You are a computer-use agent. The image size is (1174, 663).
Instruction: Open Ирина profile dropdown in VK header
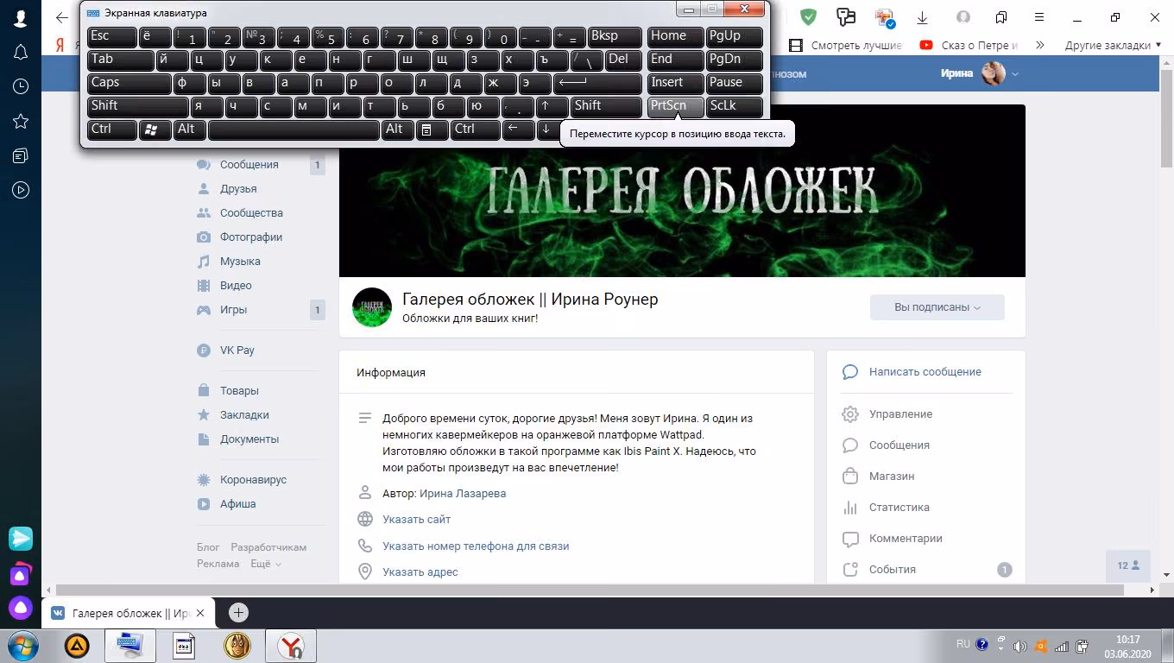pyautogui.click(x=980, y=73)
